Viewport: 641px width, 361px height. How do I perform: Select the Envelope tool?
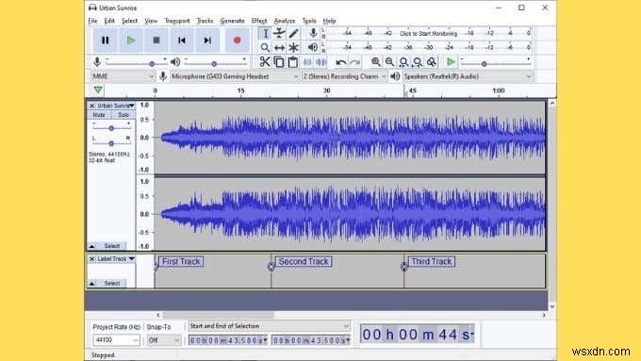279,34
